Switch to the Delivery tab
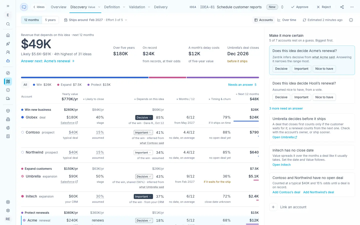360x225 pixels. (161, 7)
